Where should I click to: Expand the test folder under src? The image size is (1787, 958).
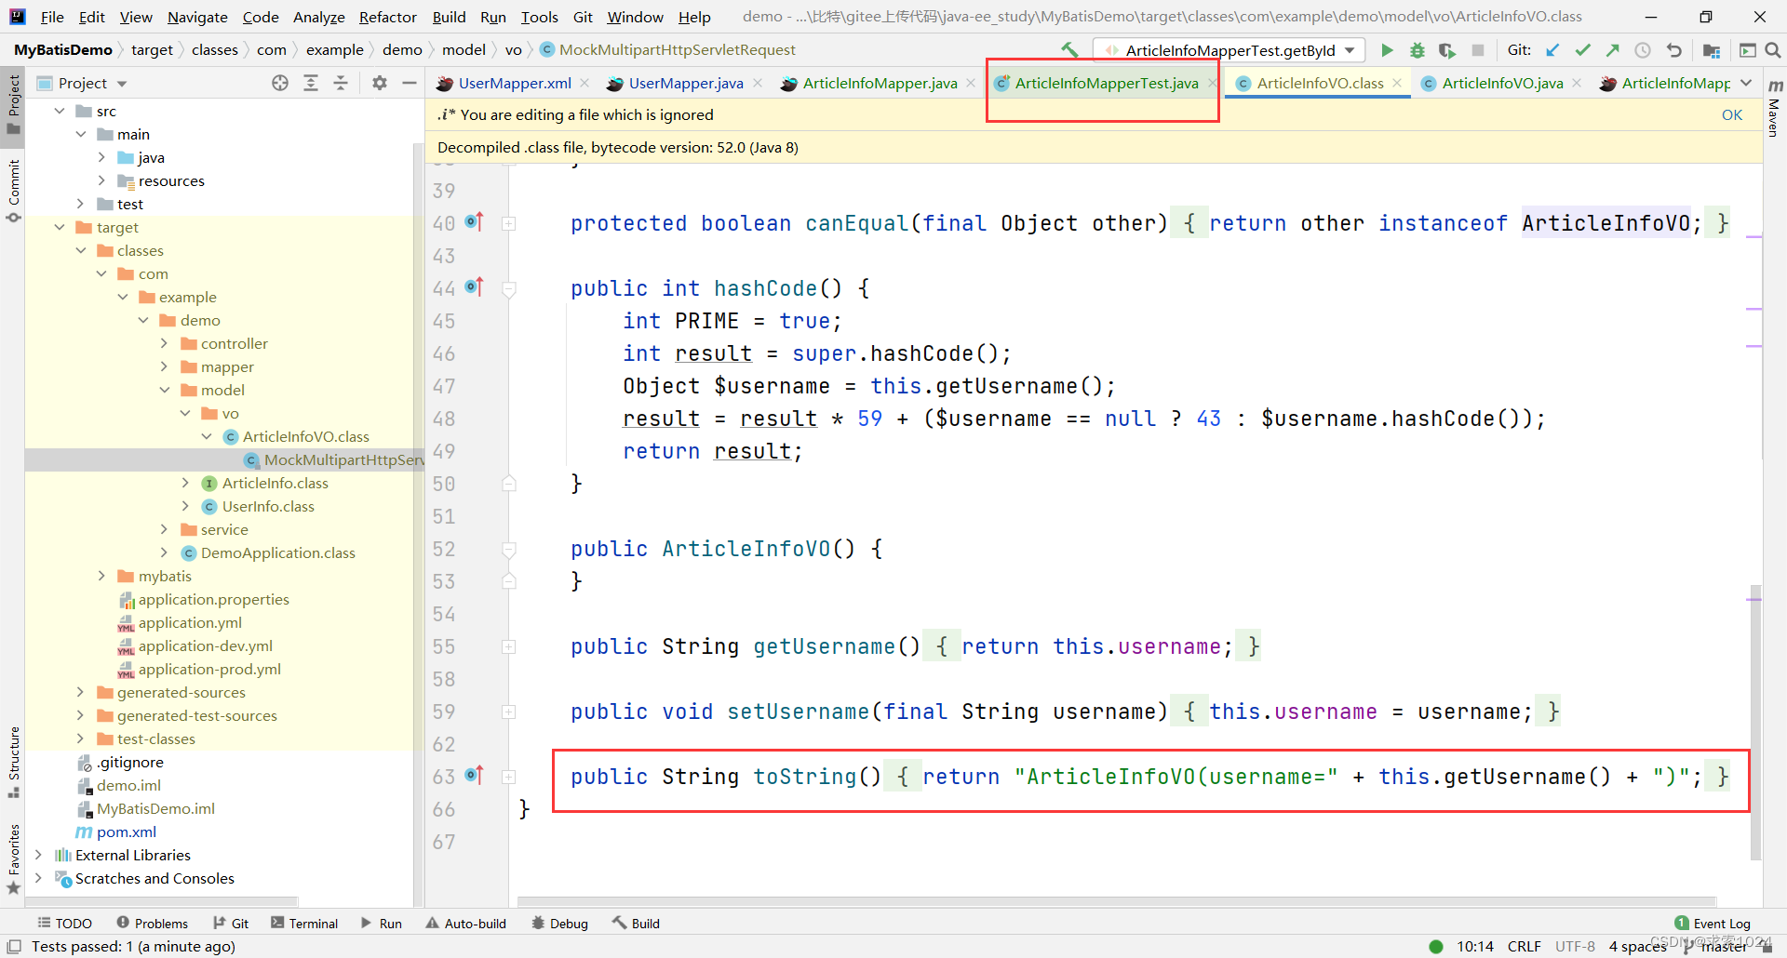coord(81,204)
